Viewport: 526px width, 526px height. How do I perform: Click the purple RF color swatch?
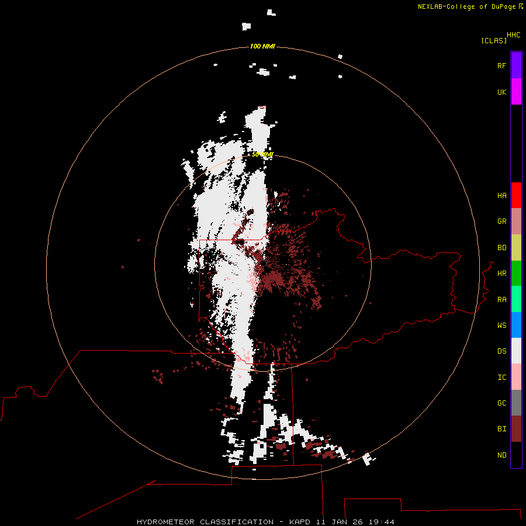(x=516, y=65)
